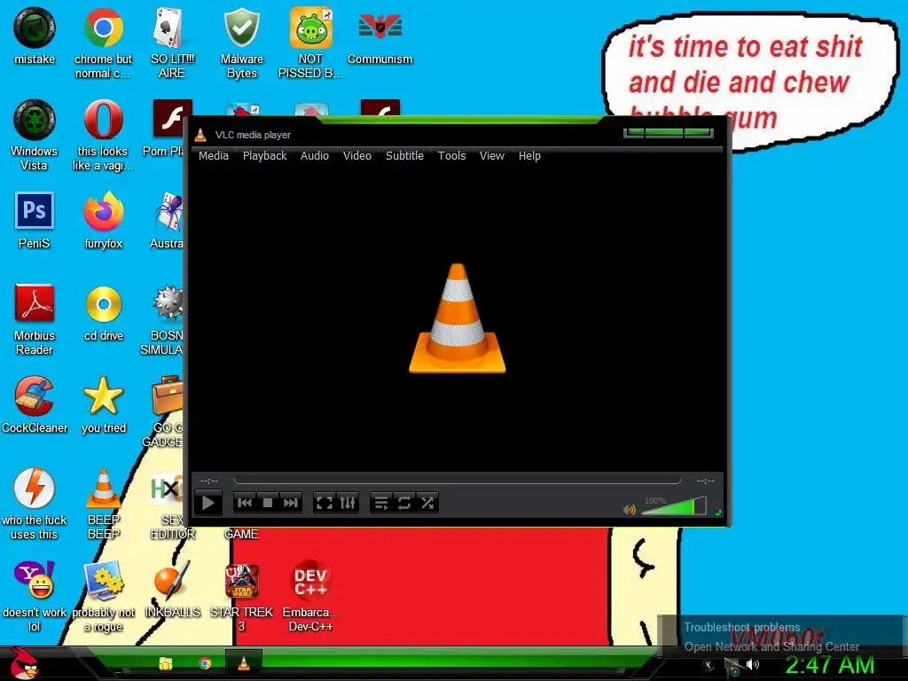Stop playback in VLC
Image resolution: width=908 pixels, height=681 pixels.
pyautogui.click(x=268, y=503)
